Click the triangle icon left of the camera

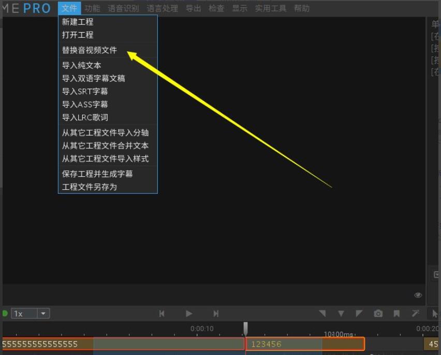click(x=359, y=314)
